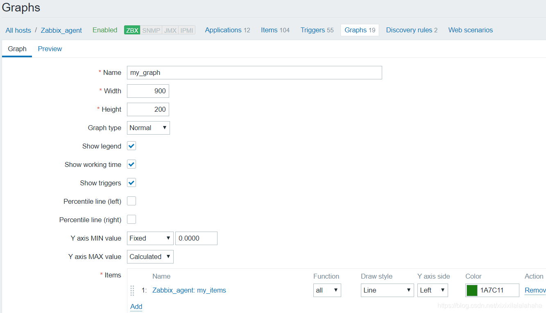Open the Function dropdown showing all
Screen dimensions: 546x313
(x=327, y=290)
